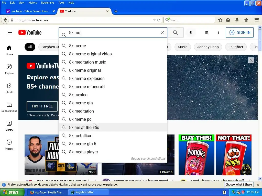Viewport: 262px width, 196px height.
Task: Select the Johnny Depp filter chip
Action: coord(208,47)
